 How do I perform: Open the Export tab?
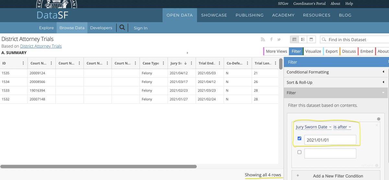coord(331,51)
